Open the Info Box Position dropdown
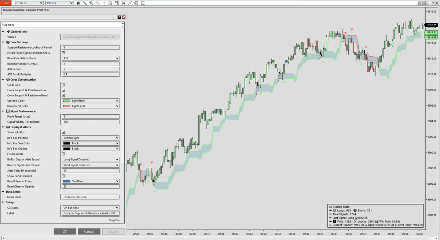 pyautogui.click(x=91, y=138)
